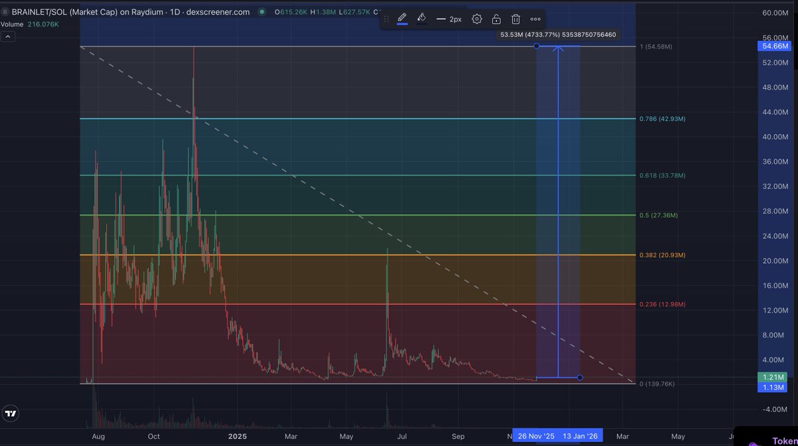Pick the line color pencil tool
798x446 pixels.
[402, 19]
